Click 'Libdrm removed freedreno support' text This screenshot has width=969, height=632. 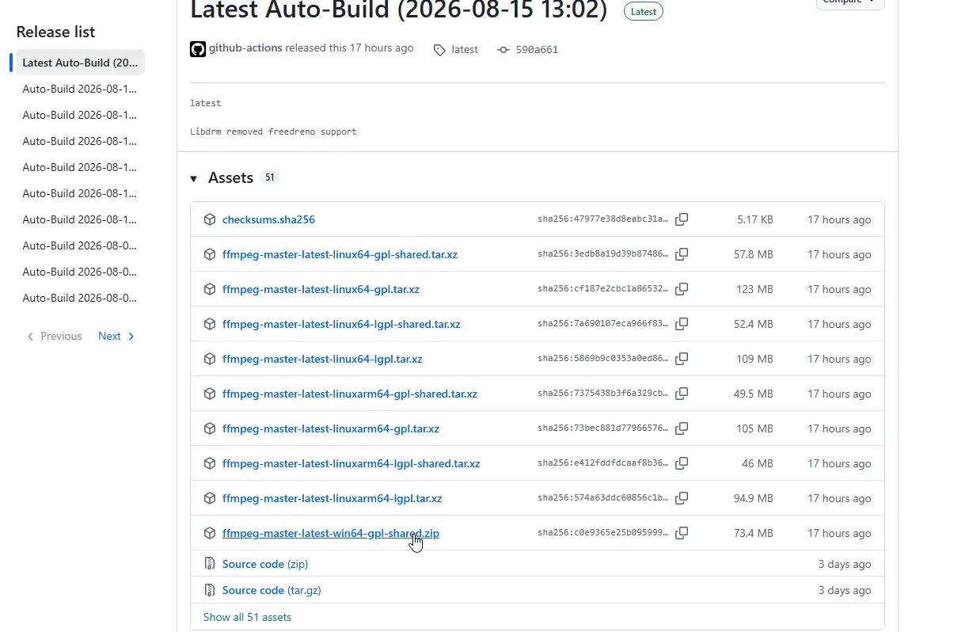point(273,131)
